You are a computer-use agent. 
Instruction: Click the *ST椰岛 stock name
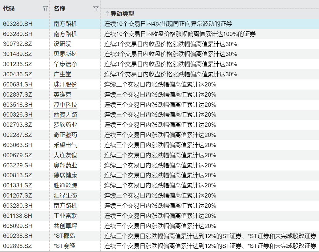pyautogui.click(x=64, y=236)
